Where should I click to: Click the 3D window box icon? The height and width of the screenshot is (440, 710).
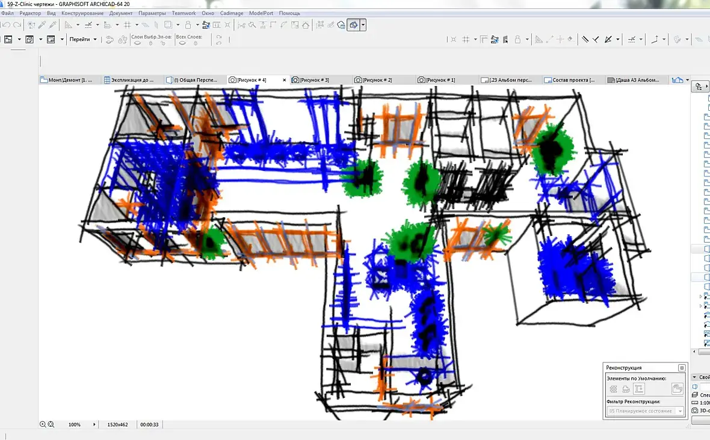pyautogui.click(x=29, y=39)
